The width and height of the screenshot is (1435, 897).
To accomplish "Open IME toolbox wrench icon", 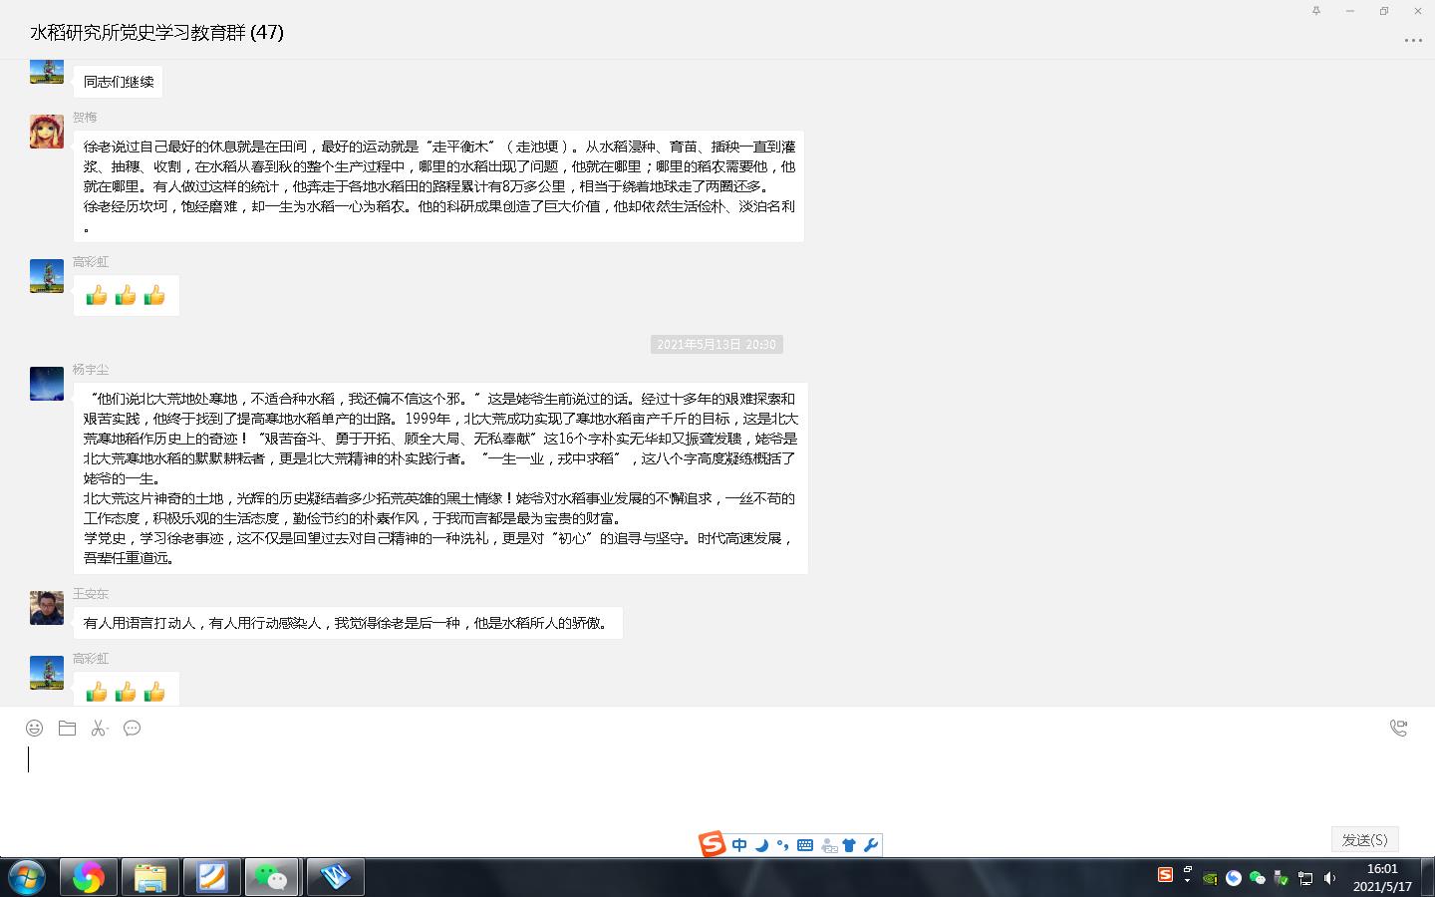I will point(871,845).
